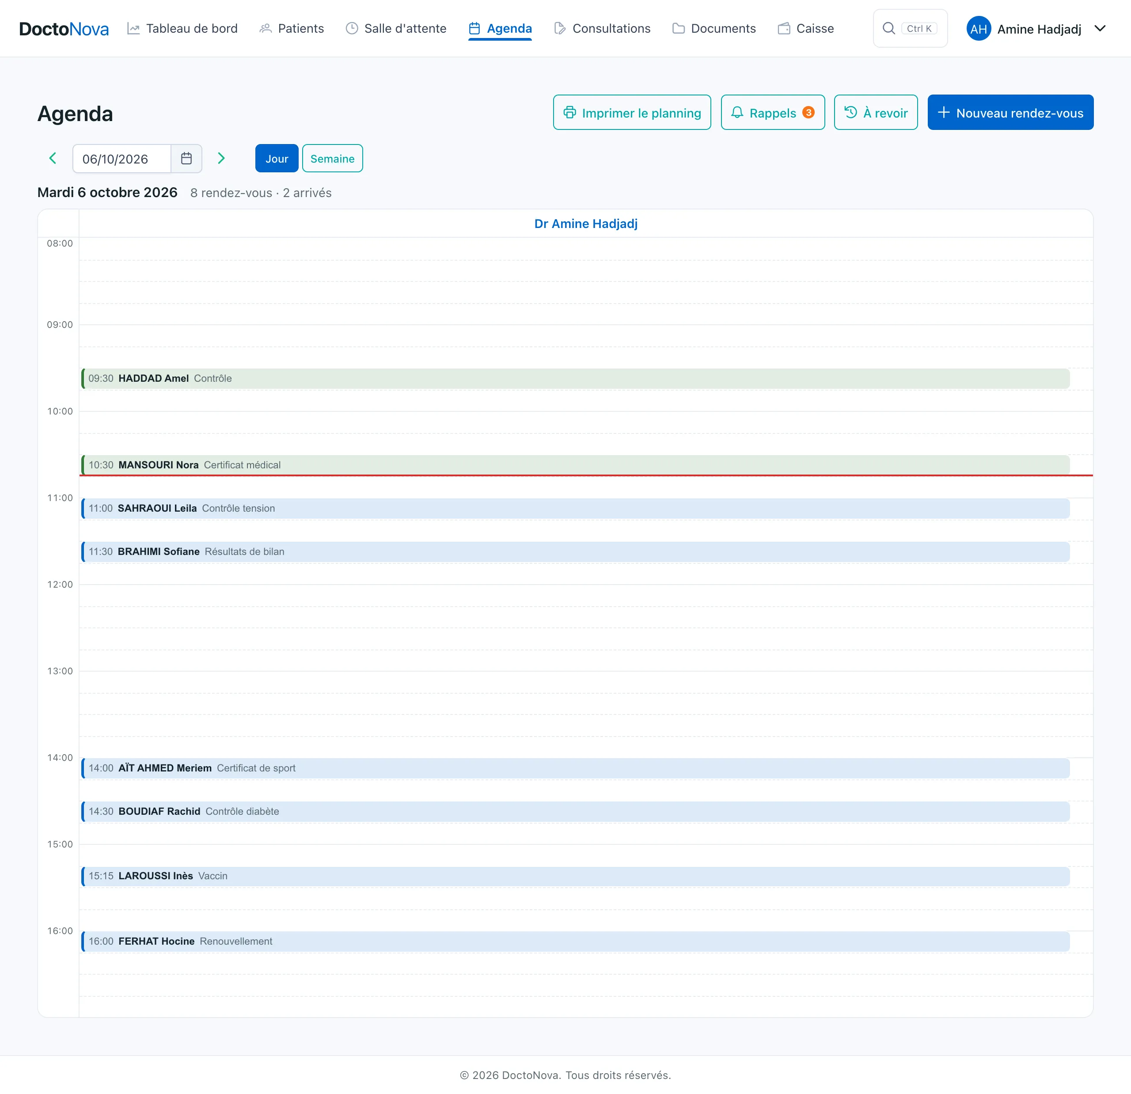Open search with magnifier icon
The image size is (1131, 1094).
[x=888, y=28]
